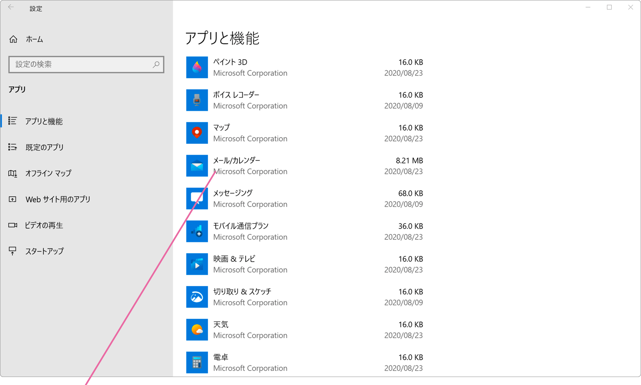Click the ボイス レコーダー microphone icon
The width and height of the screenshot is (641, 385).
(197, 100)
